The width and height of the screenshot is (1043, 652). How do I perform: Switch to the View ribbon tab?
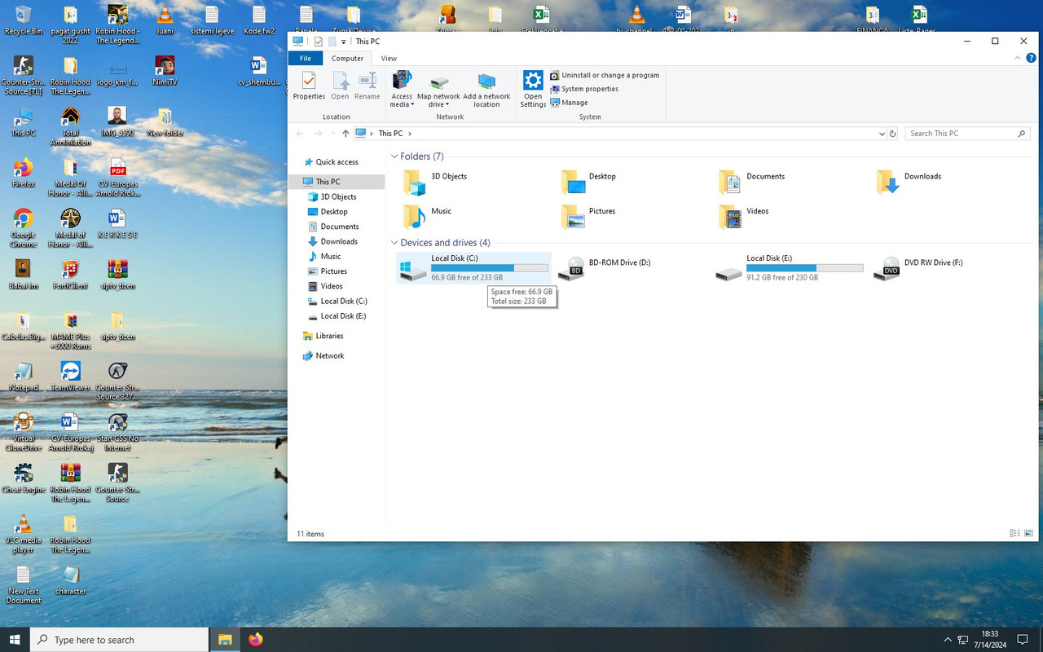coord(389,59)
